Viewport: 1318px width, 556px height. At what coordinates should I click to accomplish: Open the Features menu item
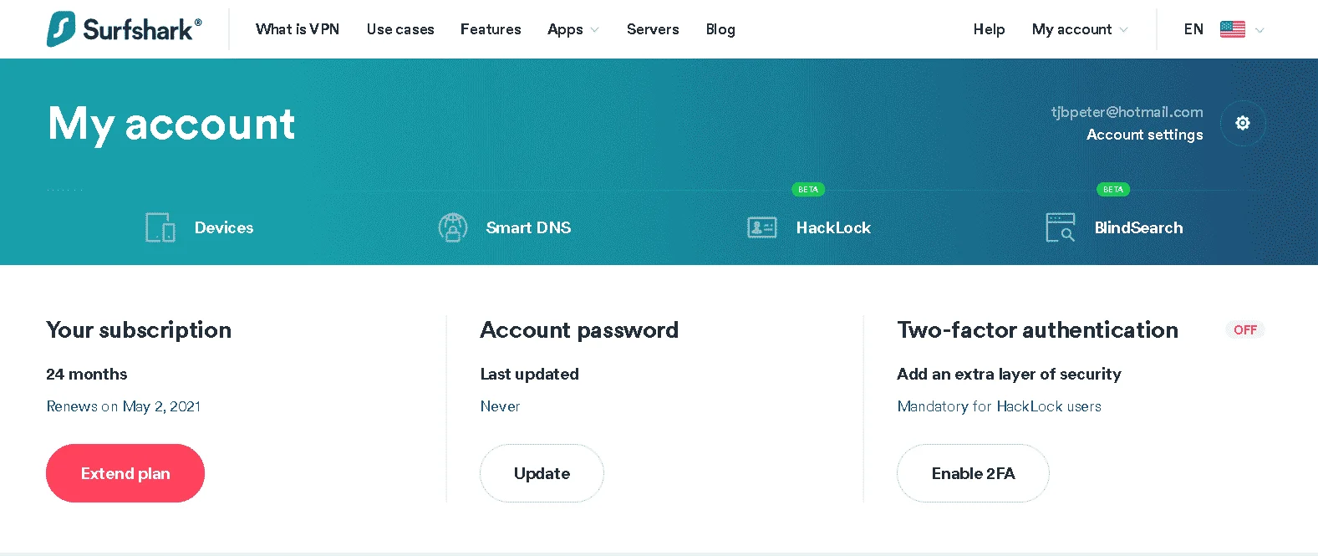tap(491, 29)
